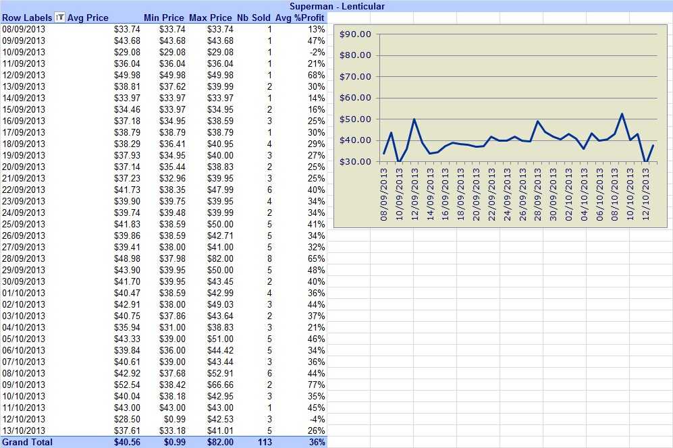Select min price $32.96 on 21/09/2013
This screenshot has height=448, width=673.
pos(172,179)
